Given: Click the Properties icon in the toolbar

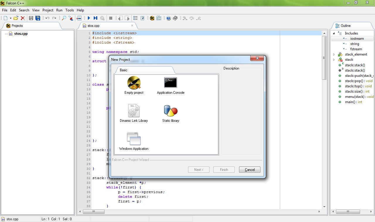Looking at the screenshot, I should pos(159,18).
